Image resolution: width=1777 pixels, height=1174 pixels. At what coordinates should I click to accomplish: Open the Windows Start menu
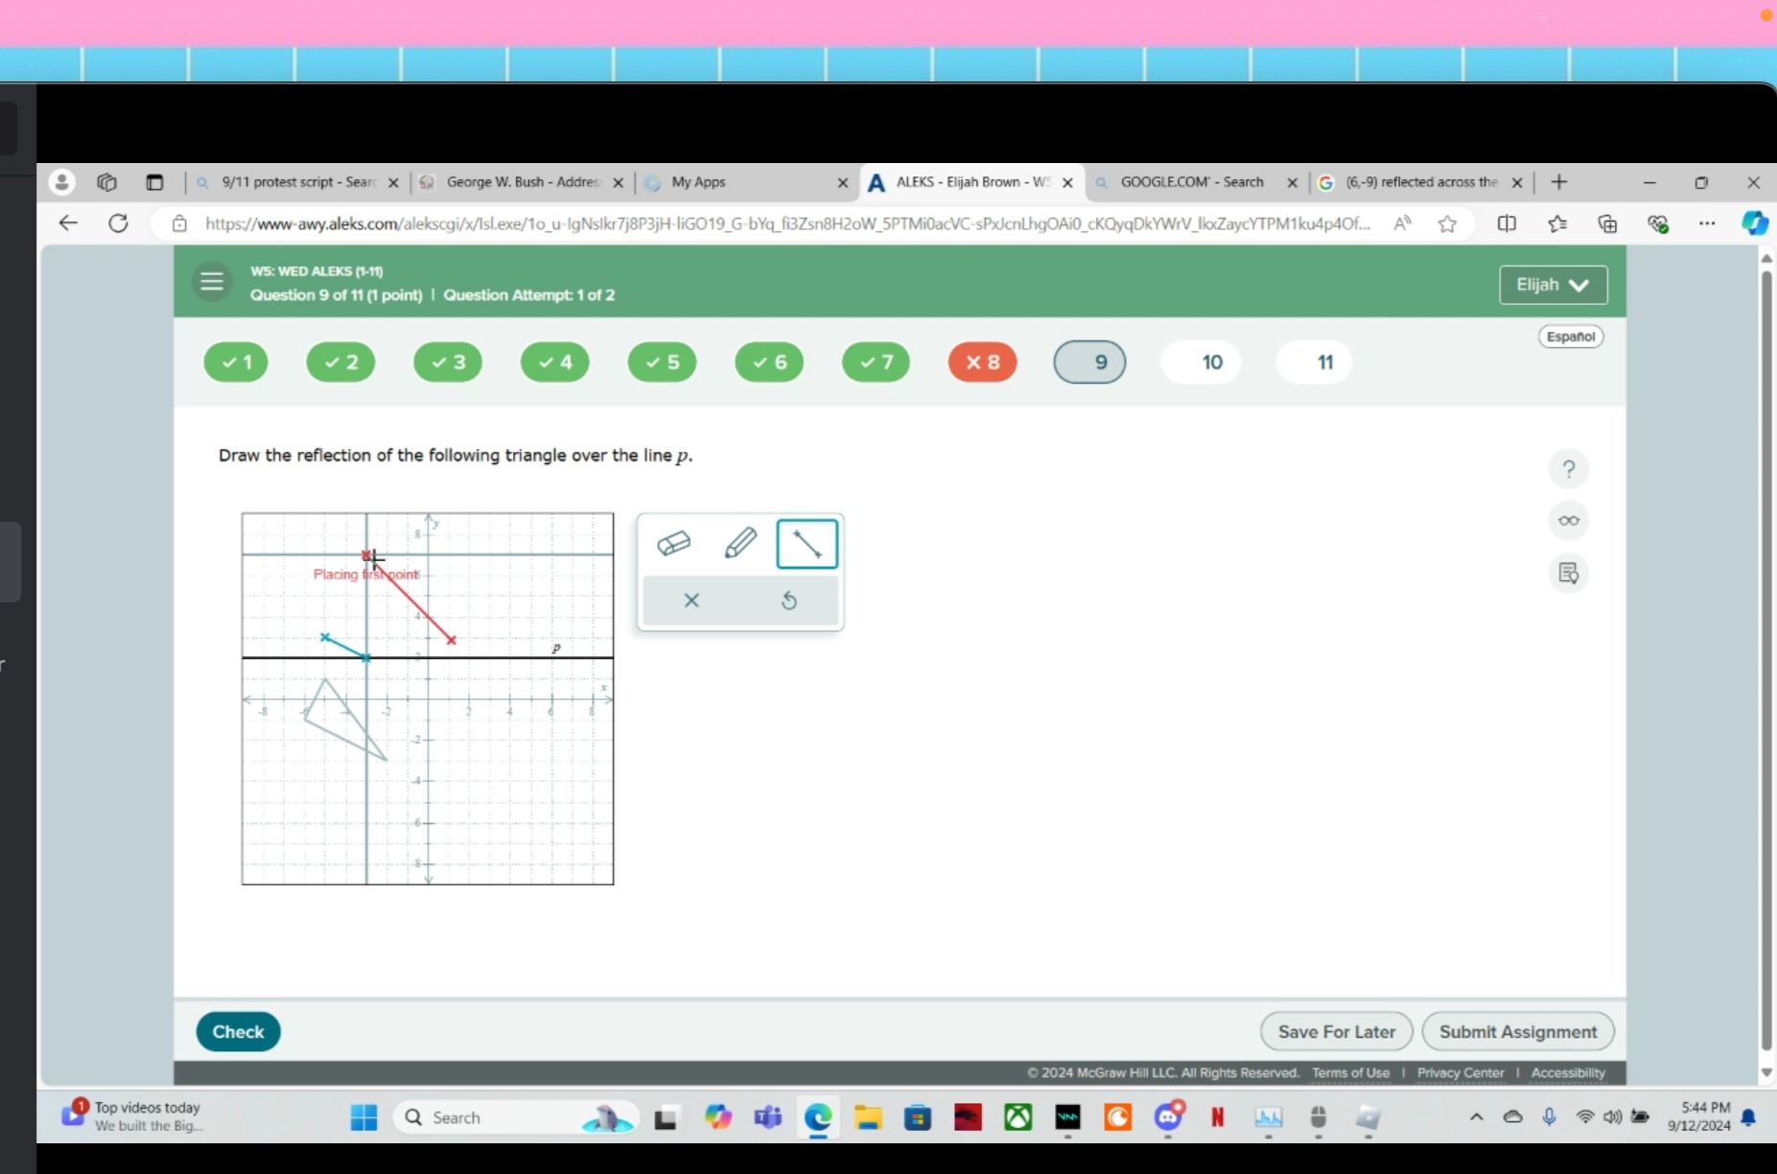pyautogui.click(x=363, y=1117)
